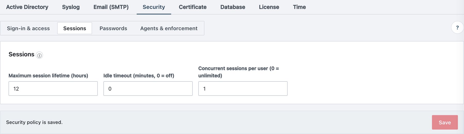Select the Sign-in & access subtab

coord(28,28)
